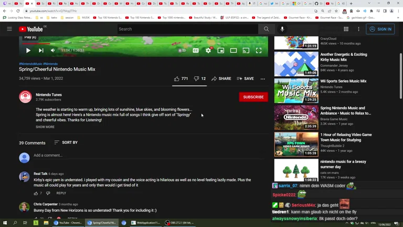Enter full screen mode
Screen dimensions: 403x227
pyautogui.click(x=259, y=50)
